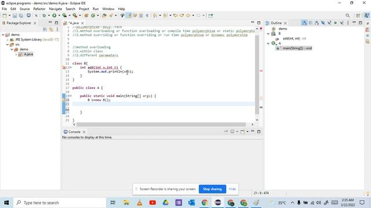Click the Pin Editor icon in the toolbar

pyautogui.click(x=210, y=16)
